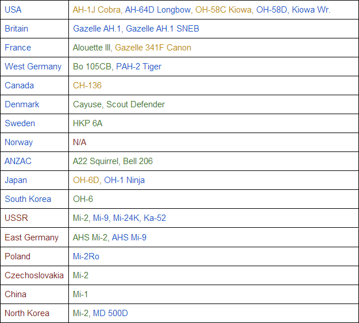Select the China row label
This screenshot has height=323, width=359.
pos(16,294)
